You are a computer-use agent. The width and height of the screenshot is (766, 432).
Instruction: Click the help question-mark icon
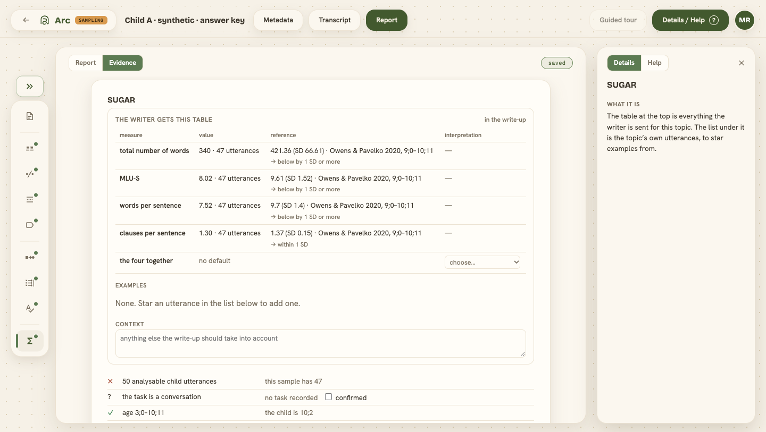tap(714, 20)
